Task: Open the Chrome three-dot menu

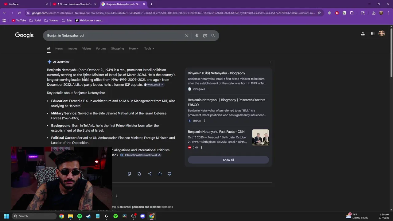Action: point(389,13)
